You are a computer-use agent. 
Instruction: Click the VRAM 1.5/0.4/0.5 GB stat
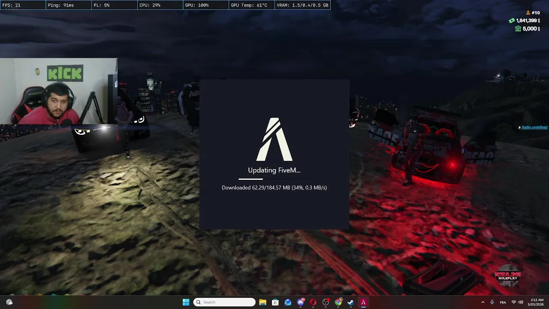point(302,5)
